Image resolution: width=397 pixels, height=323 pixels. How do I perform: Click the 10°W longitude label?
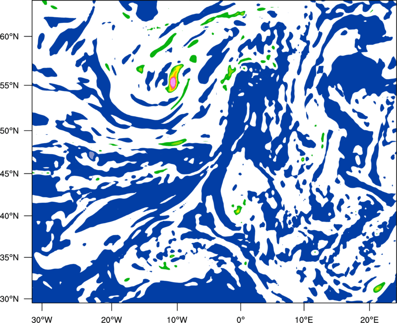177,320
